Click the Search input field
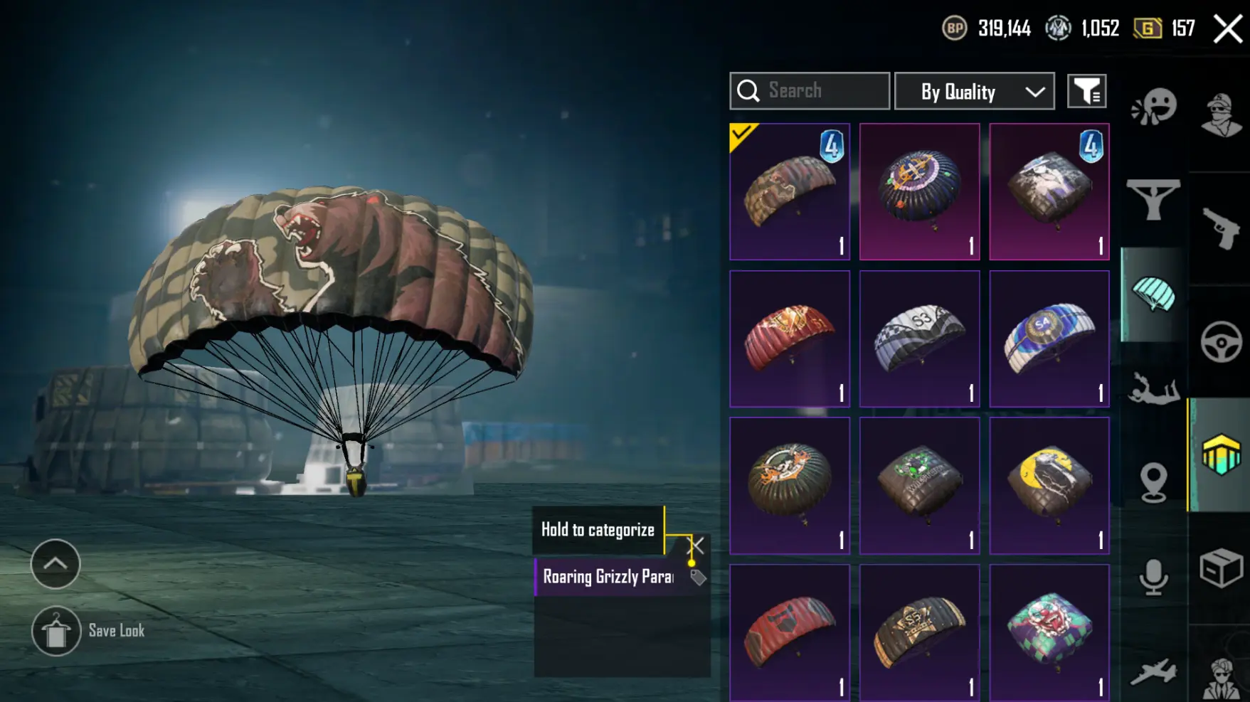Image resolution: width=1250 pixels, height=702 pixels. [810, 91]
